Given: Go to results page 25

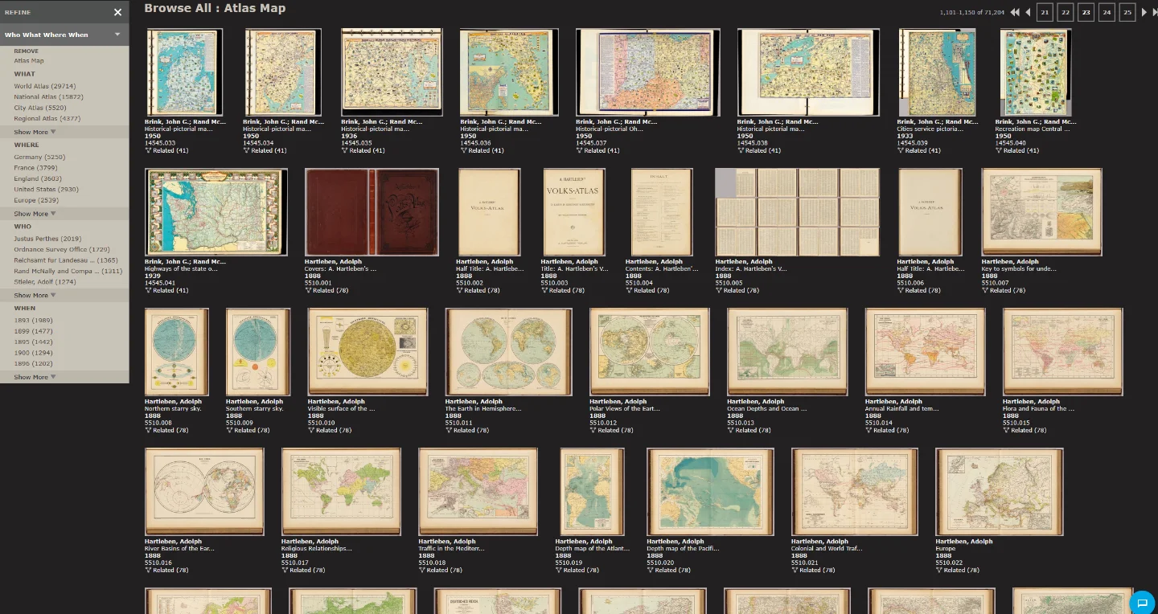Looking at the screenshot, I should click(x=1127, y=12).
